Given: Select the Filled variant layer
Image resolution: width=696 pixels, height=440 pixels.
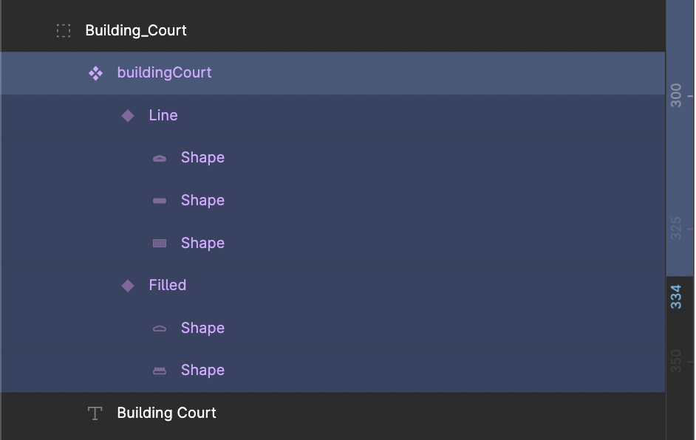Looking at the screenshot, I should pos(168,286).
